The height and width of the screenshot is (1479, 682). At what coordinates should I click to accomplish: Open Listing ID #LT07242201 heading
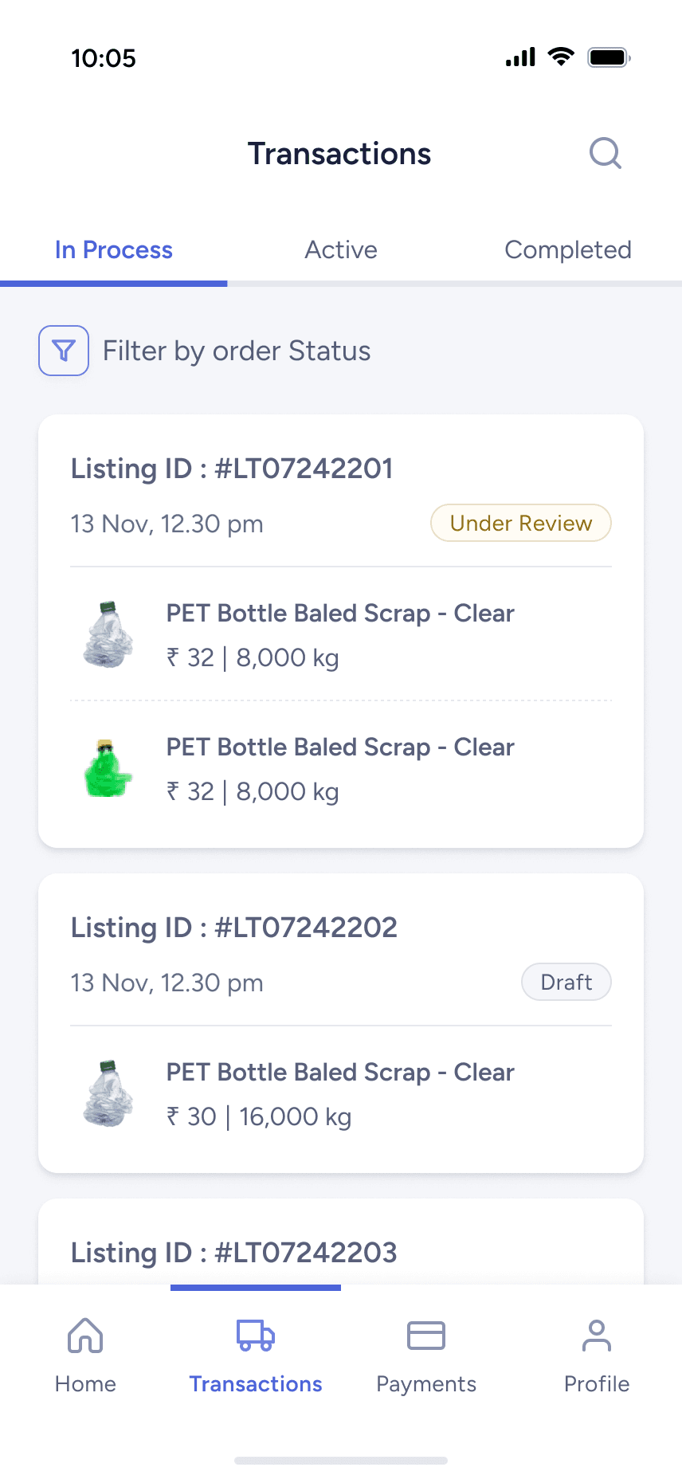coord(232,469)
